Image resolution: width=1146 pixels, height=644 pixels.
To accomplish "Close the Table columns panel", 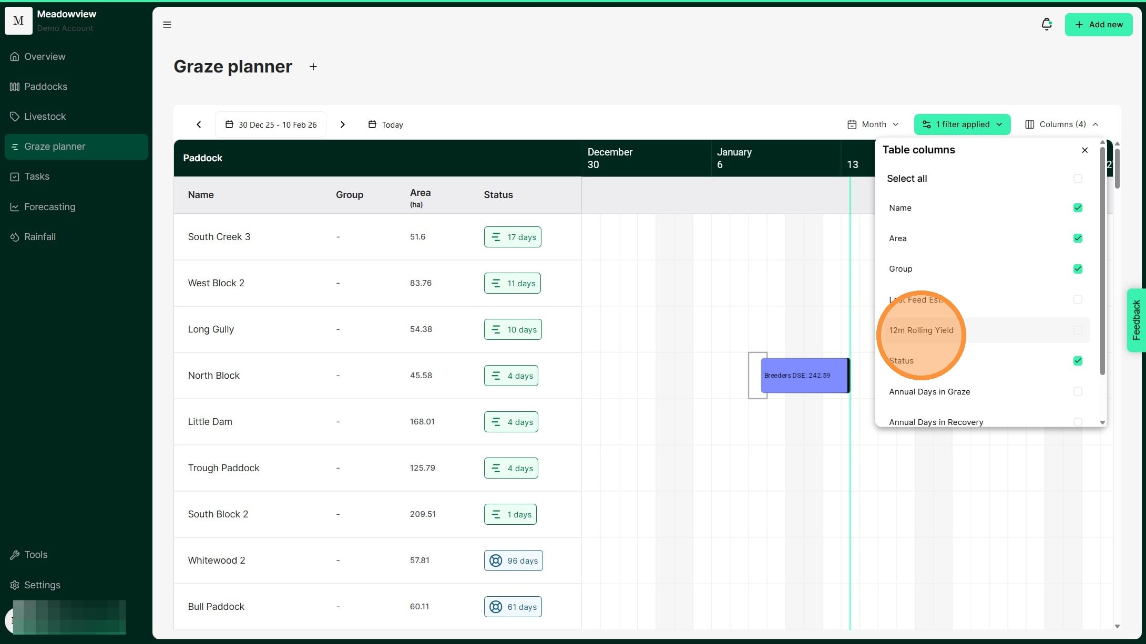I will click(x=1084, y=150).
